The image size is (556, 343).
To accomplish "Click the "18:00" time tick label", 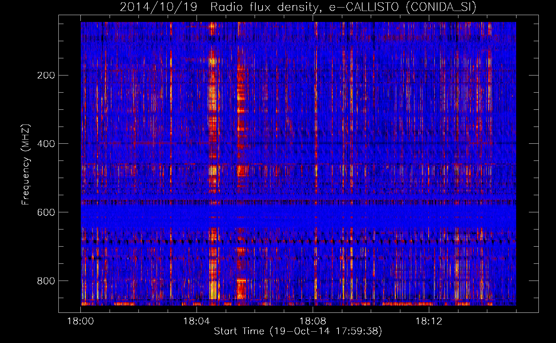I will pyautogui.click(x=80, y=321).
